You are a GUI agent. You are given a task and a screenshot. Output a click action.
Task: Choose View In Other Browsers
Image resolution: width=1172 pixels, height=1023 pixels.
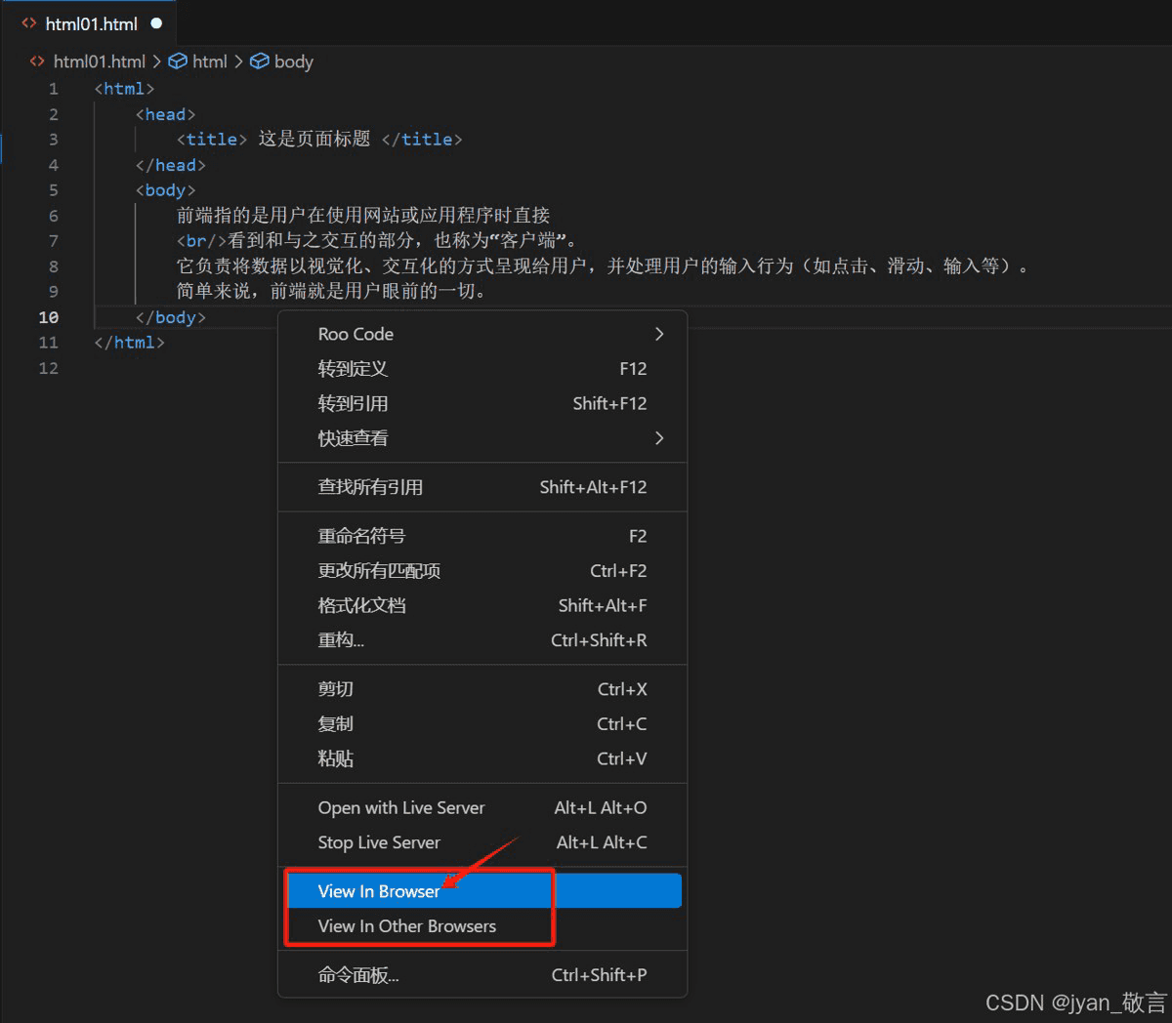tap(406, 926)
